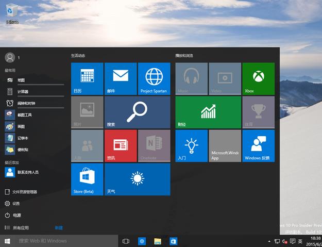Open 记事本 notepad

[x=35, y=138]
